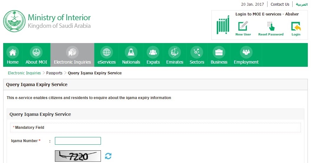Click the Home house icon
The image size is (311, 163).
(13, 52)
